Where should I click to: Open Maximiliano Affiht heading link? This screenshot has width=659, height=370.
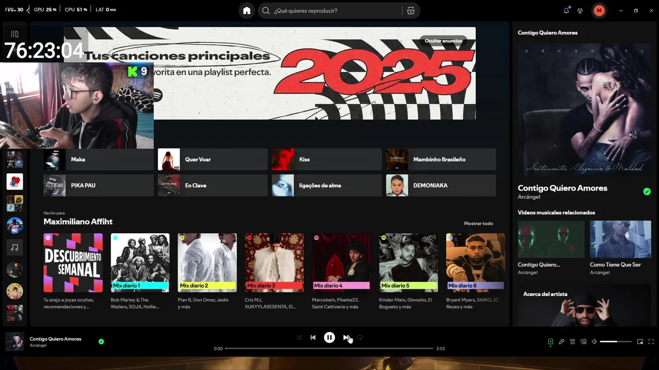coord(78,221)
